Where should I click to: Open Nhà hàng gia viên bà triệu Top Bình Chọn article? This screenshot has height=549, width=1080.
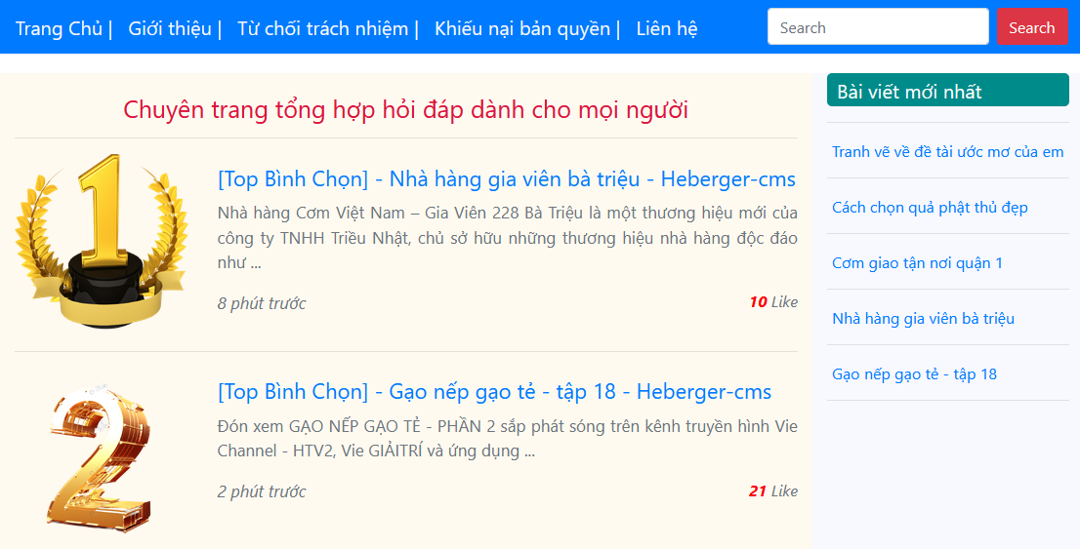[506, 178]
